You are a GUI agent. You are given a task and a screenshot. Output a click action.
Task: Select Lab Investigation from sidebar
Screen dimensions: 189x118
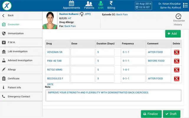(18, 51)
